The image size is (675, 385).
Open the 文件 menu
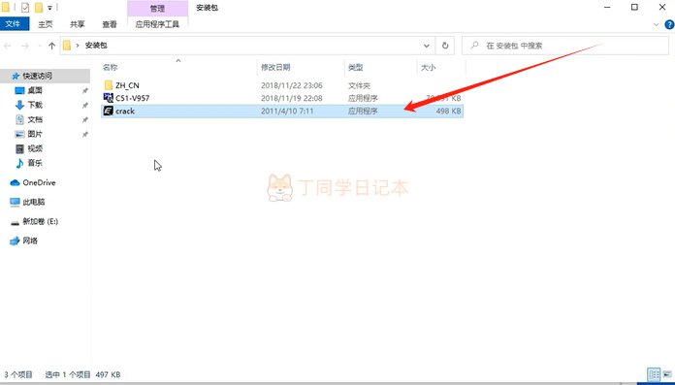pos(15,24)
